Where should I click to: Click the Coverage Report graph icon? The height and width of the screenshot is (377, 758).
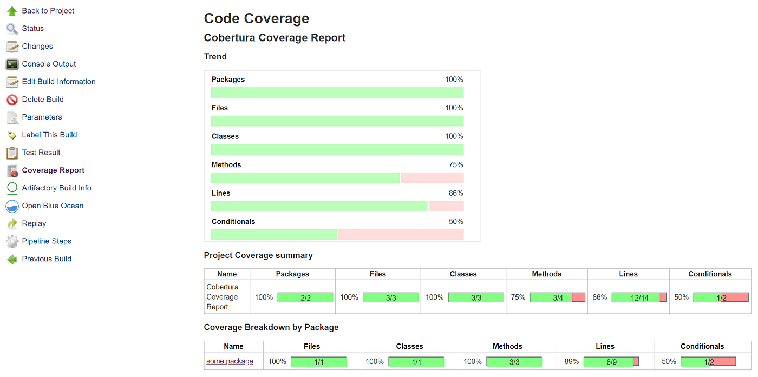[11, 170]
